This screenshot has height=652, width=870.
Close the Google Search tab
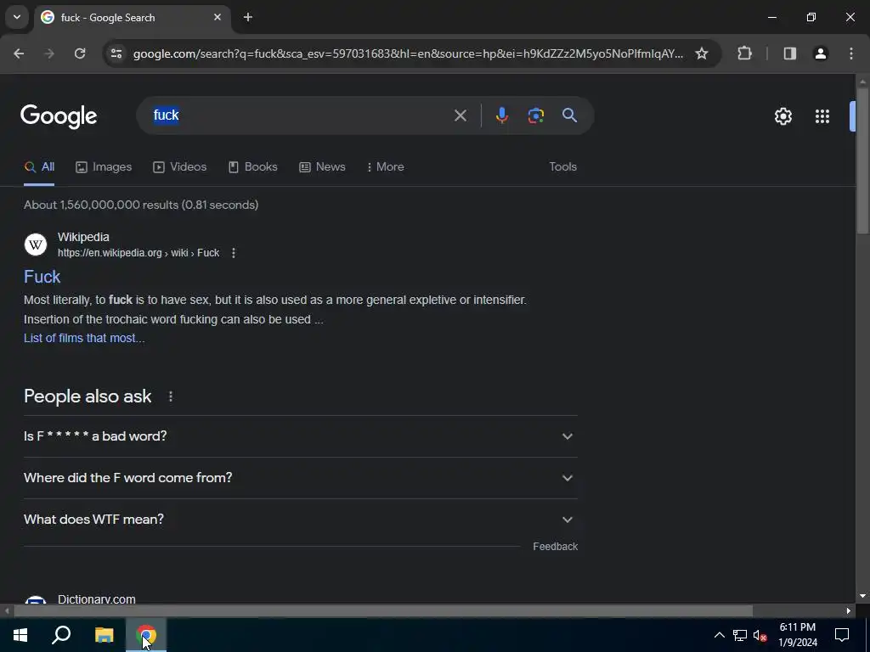pyautogui.click(x=217, y=17)
